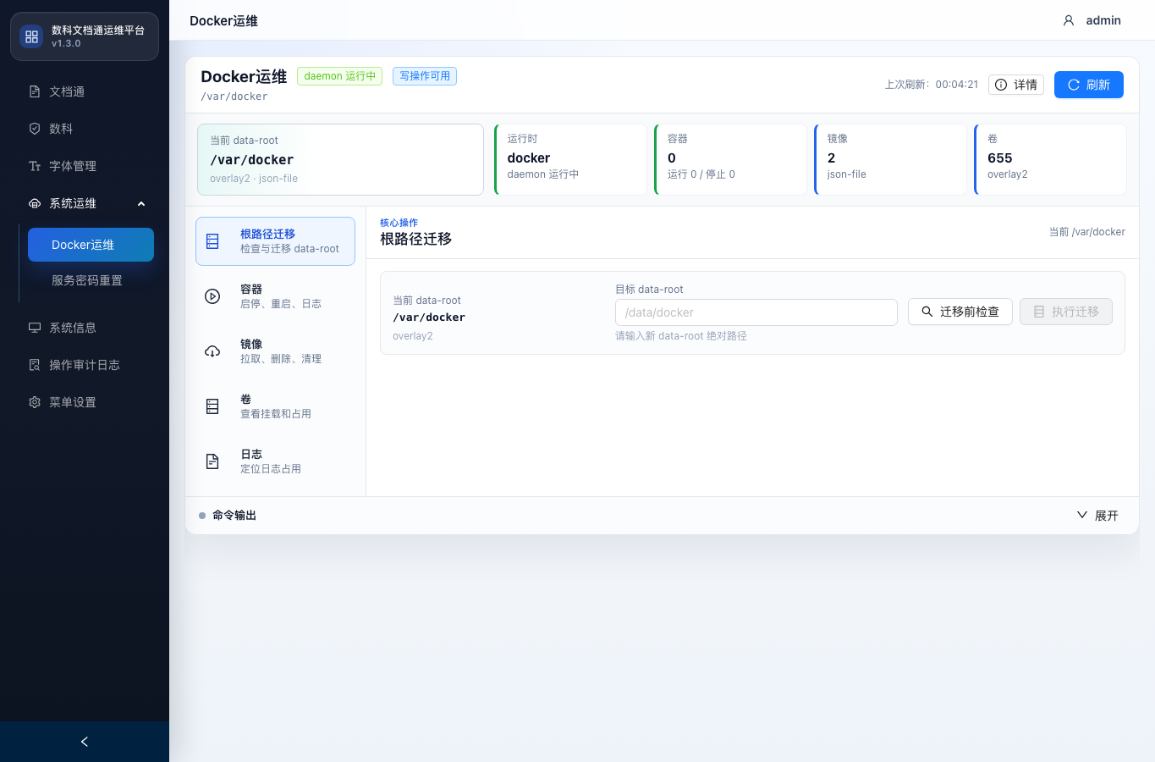Click the 卷 655 card

click(1050, 160)
